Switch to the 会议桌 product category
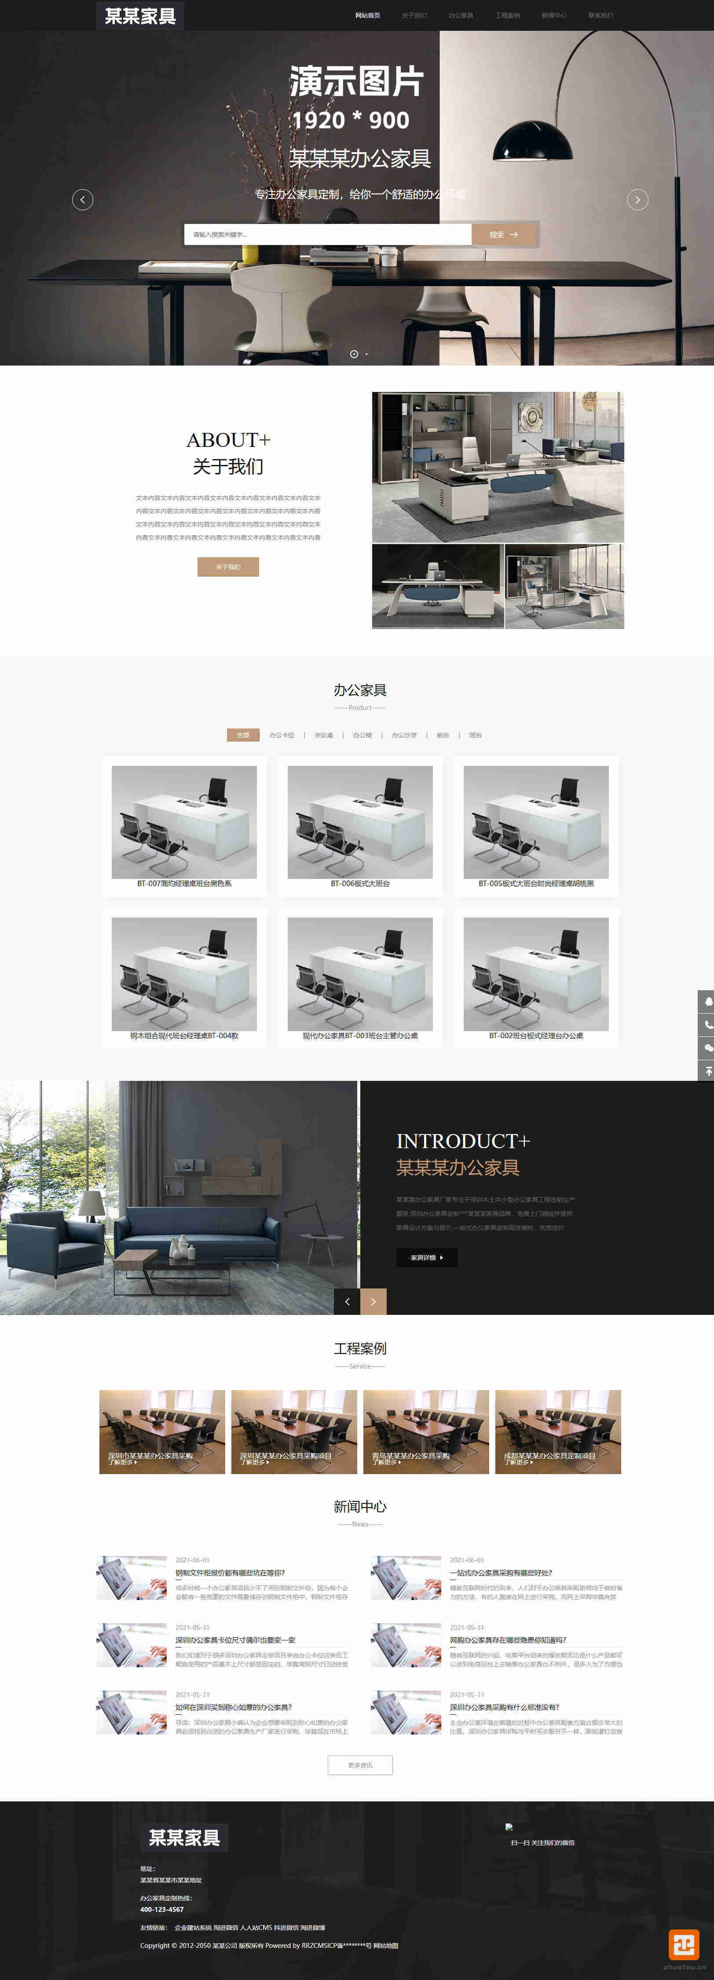Viewport: 714px width, 1980px height. 324,736
